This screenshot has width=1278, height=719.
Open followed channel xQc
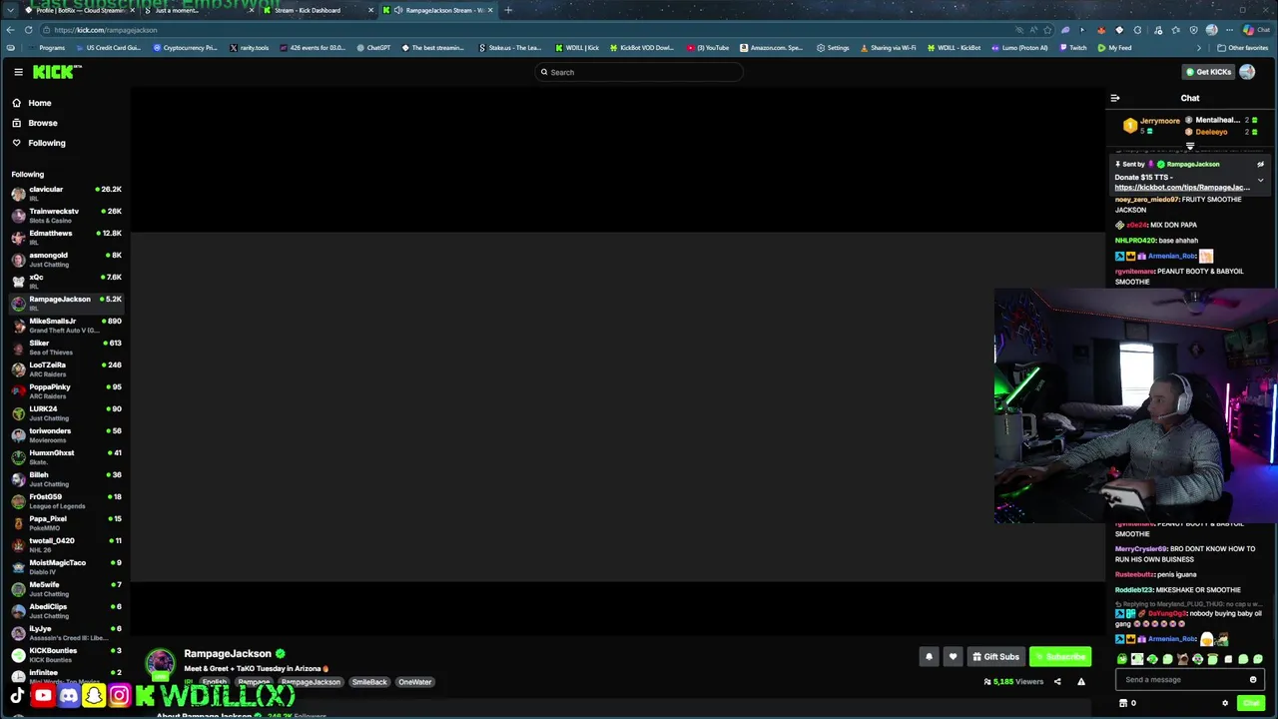tap(66, 282)
